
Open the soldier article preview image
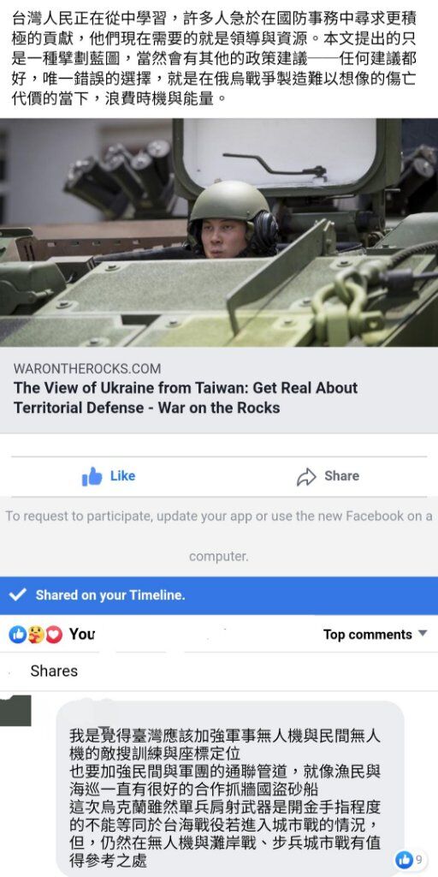pos(219,233)
